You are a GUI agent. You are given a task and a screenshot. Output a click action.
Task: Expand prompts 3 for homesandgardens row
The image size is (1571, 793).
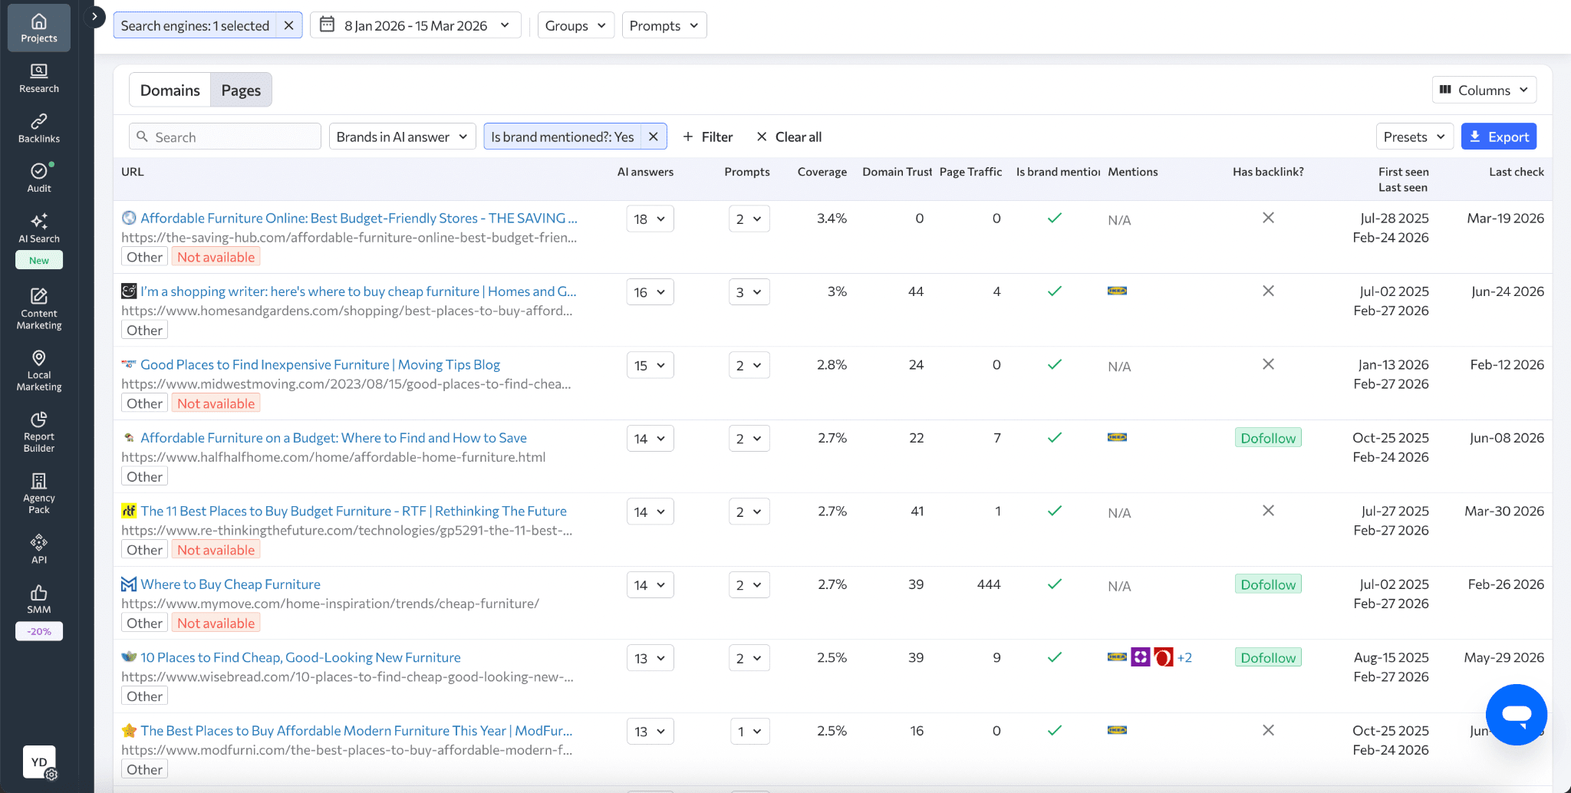pyautogui.click(x=749, y=292)
